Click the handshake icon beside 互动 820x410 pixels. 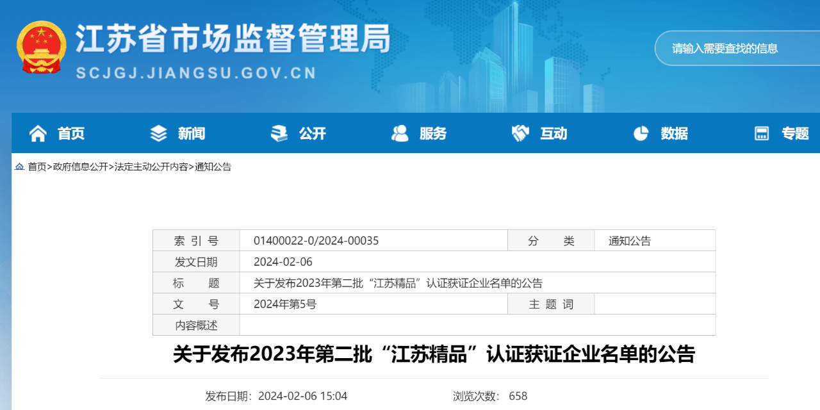coord(520,133)
